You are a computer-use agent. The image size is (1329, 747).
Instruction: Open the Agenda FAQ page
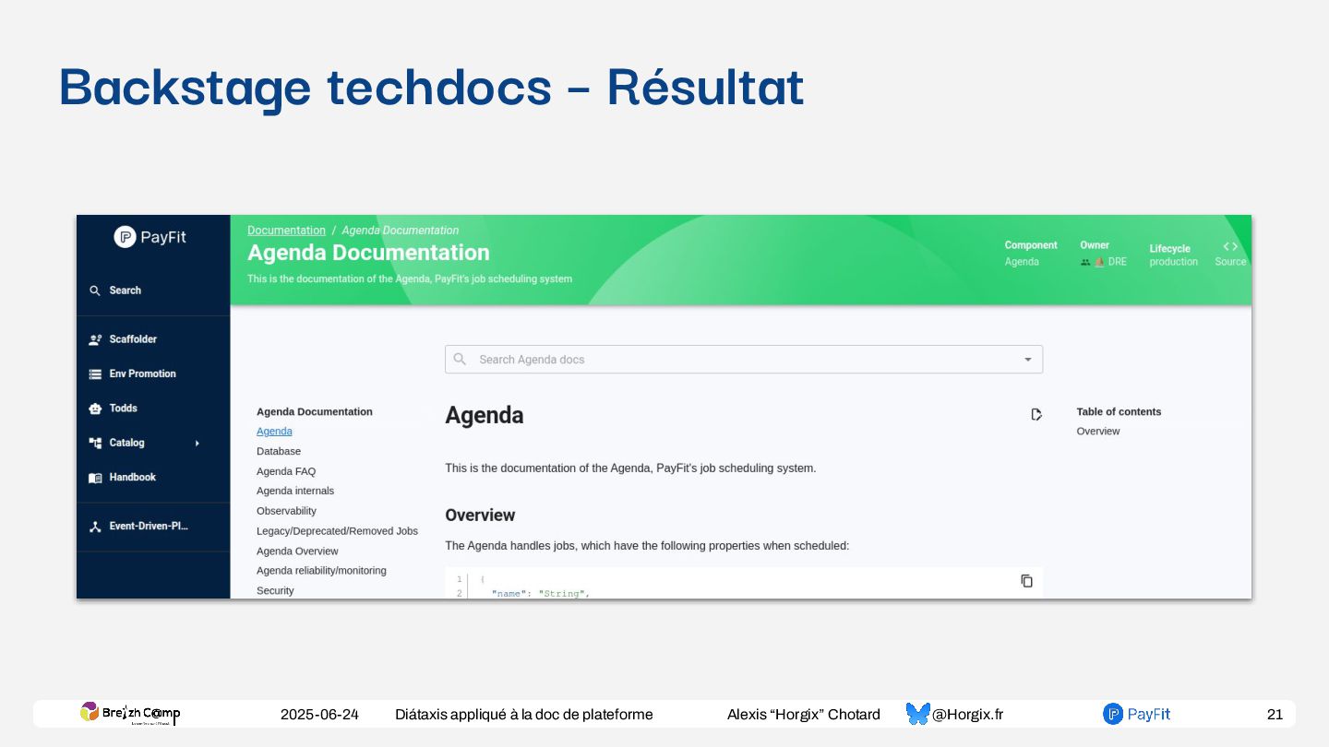pos(286,471)
